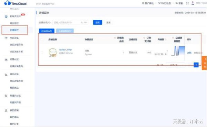Open 商品监控 in the sidebar

pos(14,23)
